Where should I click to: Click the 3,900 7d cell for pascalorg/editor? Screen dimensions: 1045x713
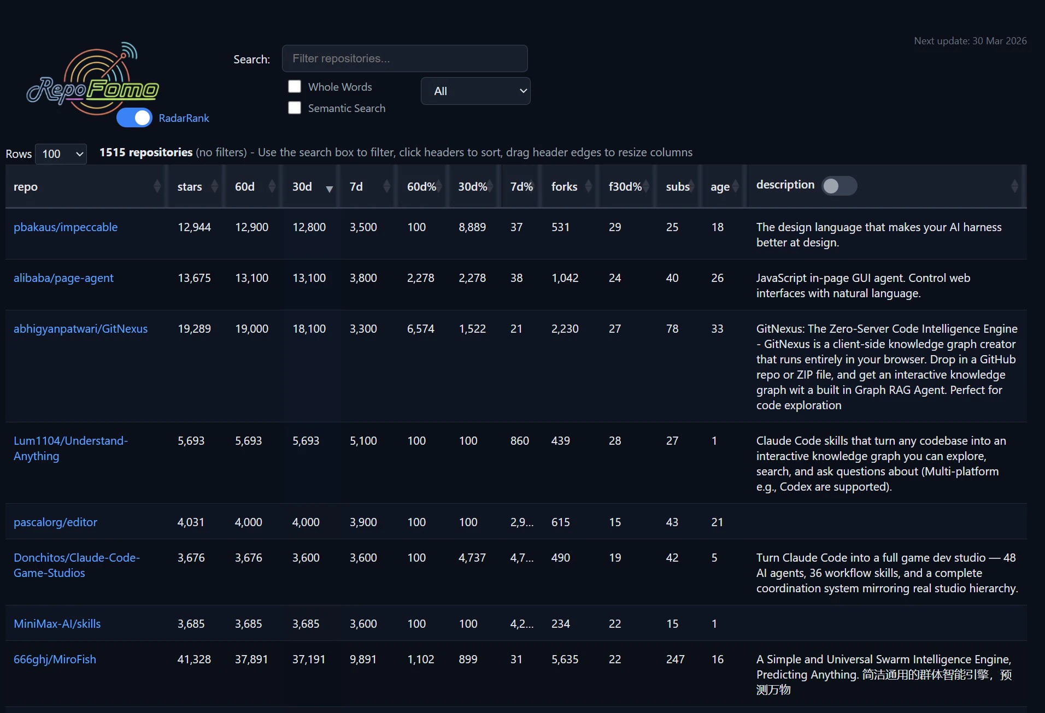click(x=363, y=522)
